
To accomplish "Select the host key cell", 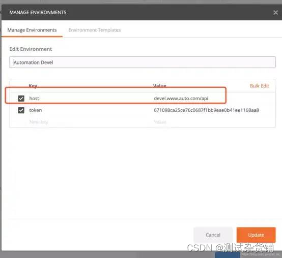I will [34, 99].
